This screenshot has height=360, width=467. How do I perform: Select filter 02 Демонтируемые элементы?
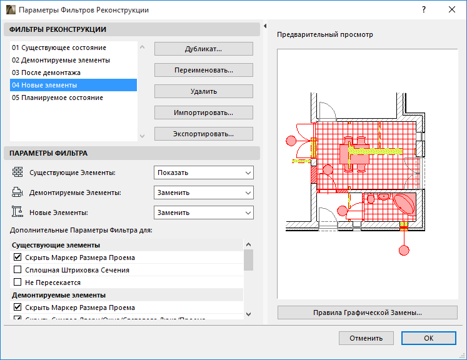[61, 60]
